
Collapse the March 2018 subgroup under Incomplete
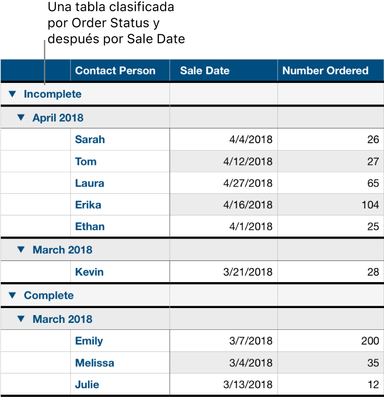[x=21, y=250]
